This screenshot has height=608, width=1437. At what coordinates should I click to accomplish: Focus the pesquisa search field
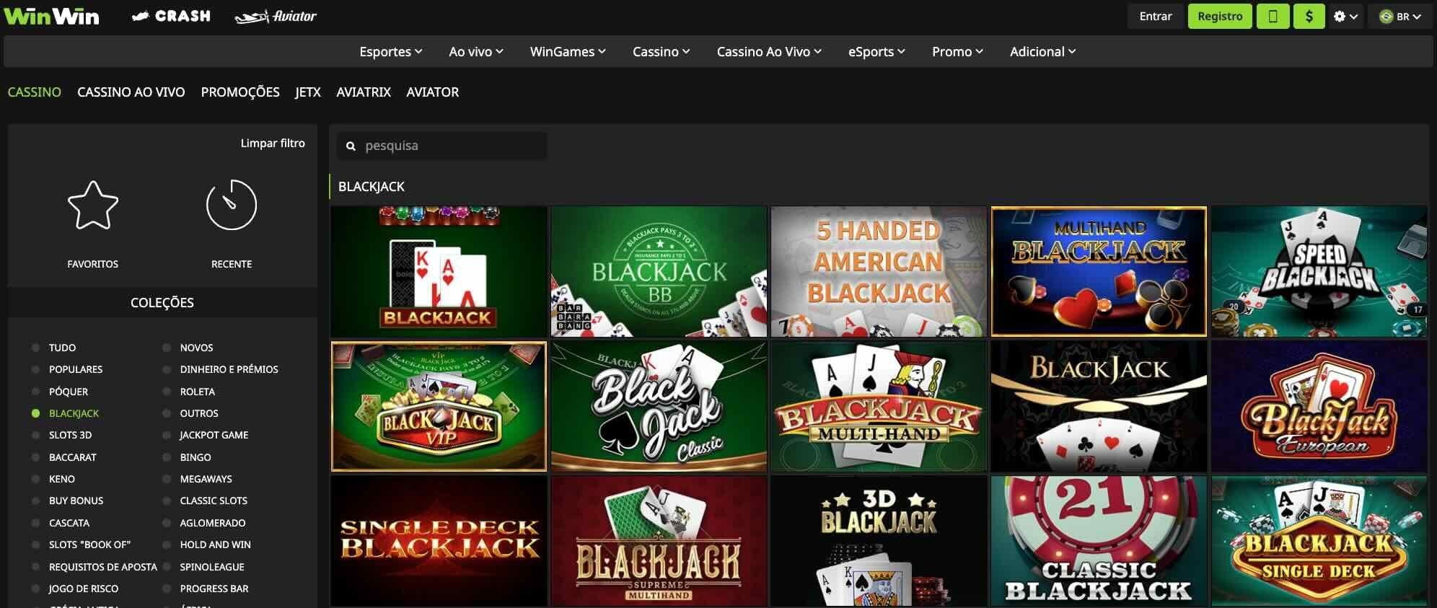441,146
